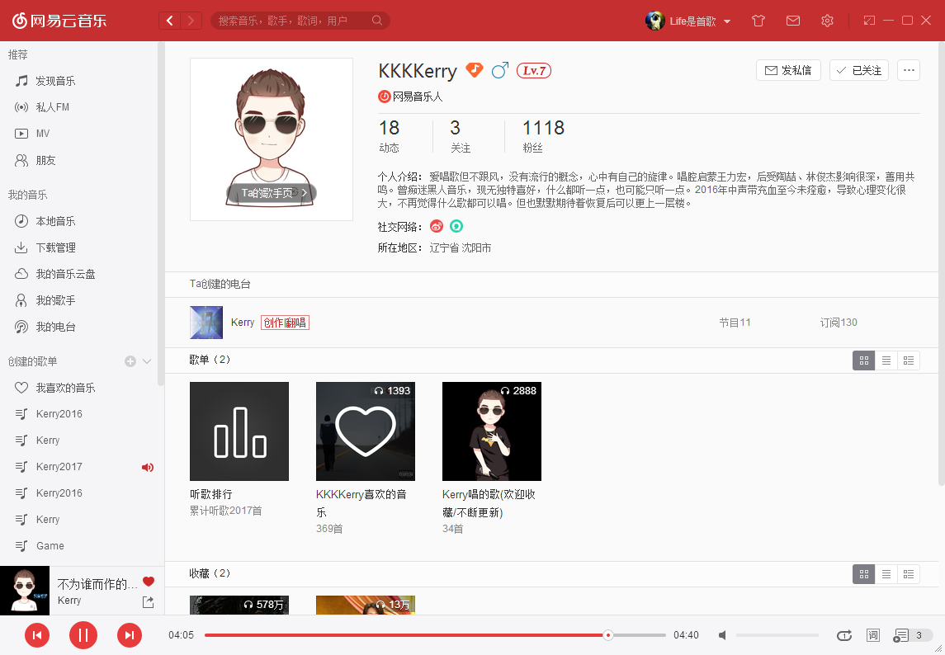Skip to the next track
The image size is (945, 655).
point(129,635)
